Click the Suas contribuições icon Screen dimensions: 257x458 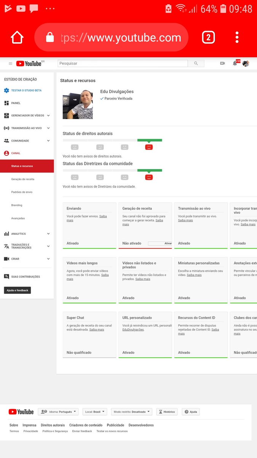[x=6, y=276]
